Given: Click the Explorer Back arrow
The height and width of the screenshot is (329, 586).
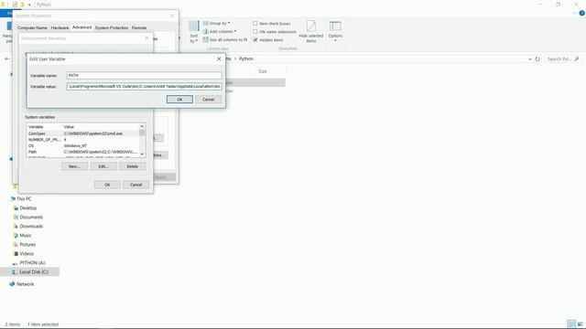Looking at the screenshot, I should point(7,58).
